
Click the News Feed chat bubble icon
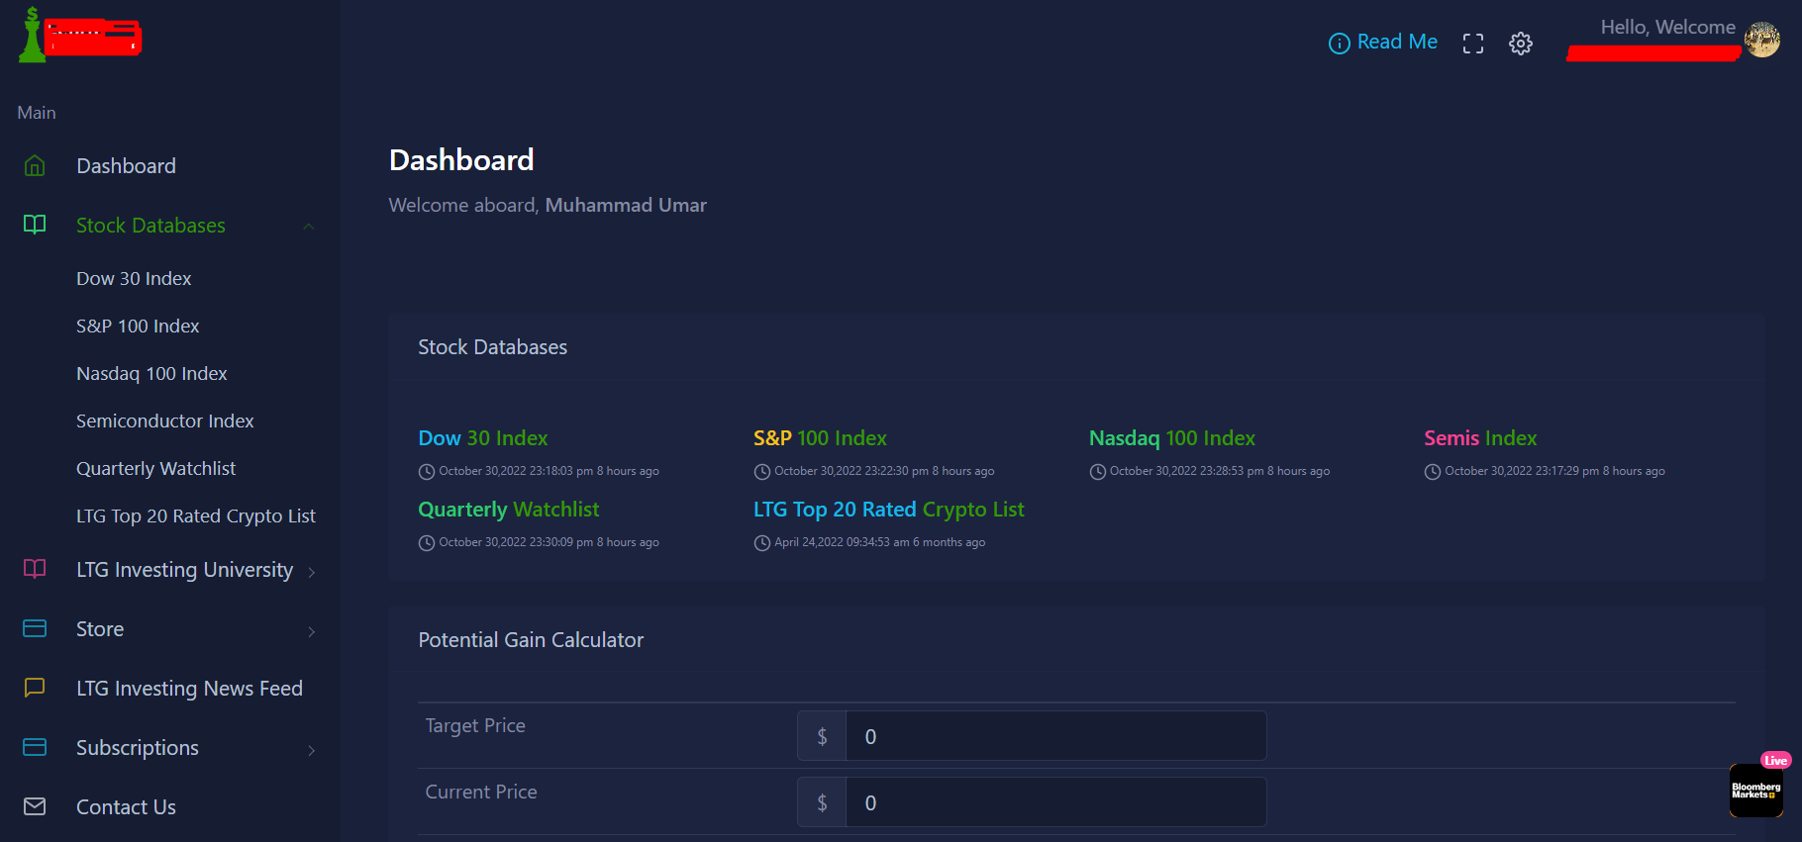[x=35, y=689]
